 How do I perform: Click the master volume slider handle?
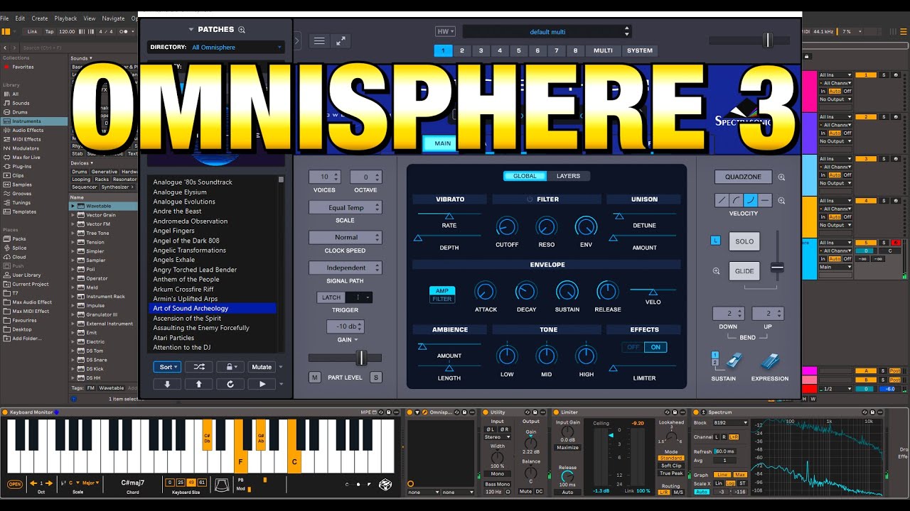pyautogui.click(x=767, y=40)
